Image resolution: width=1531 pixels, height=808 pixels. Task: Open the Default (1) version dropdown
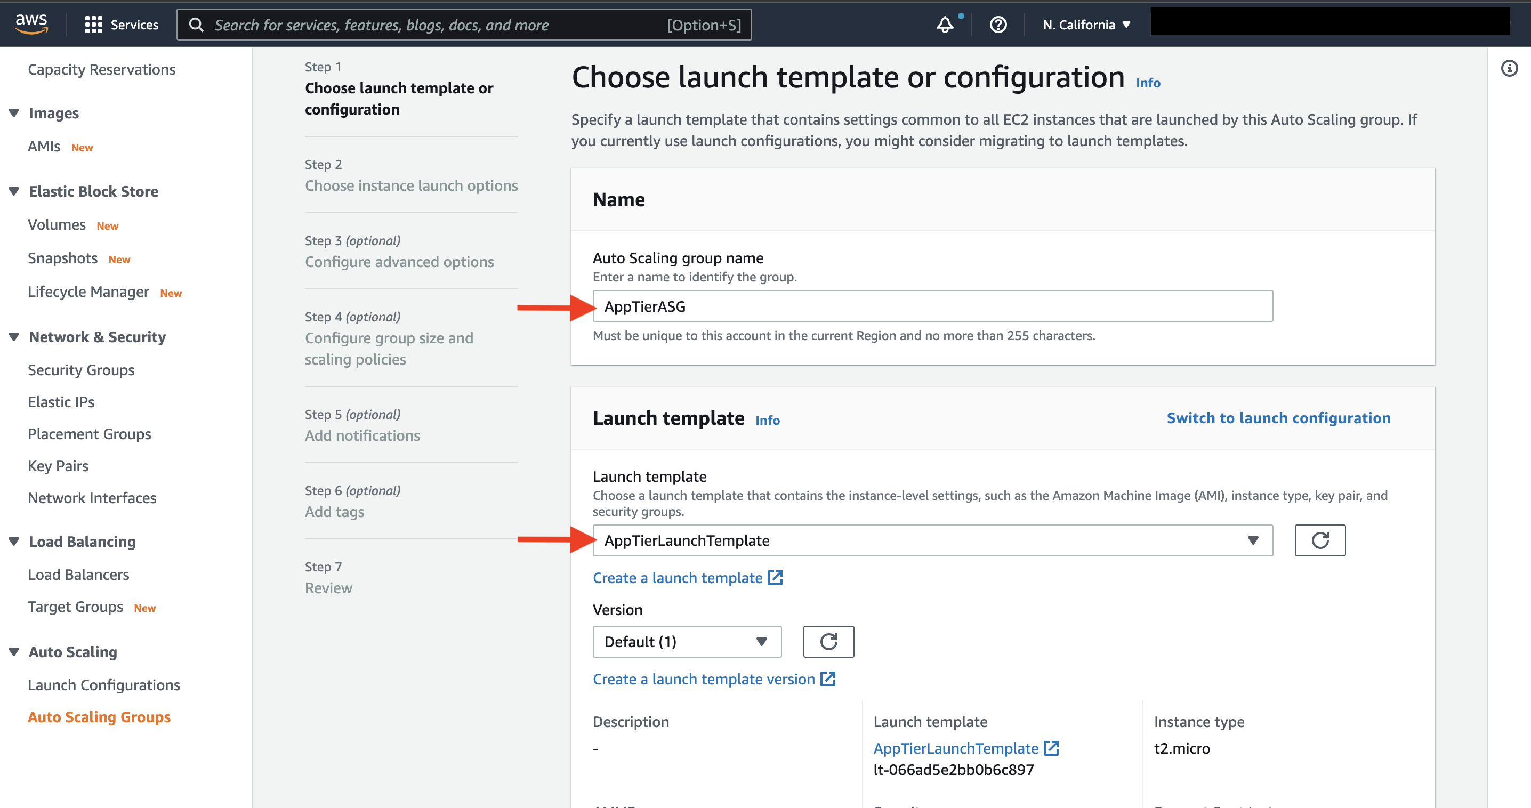point(687,641)
